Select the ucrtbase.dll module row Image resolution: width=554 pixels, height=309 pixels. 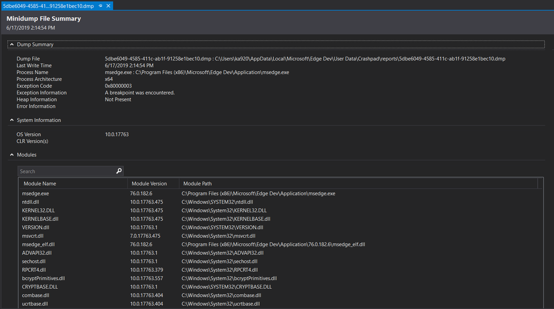click(x=280, y=303)
